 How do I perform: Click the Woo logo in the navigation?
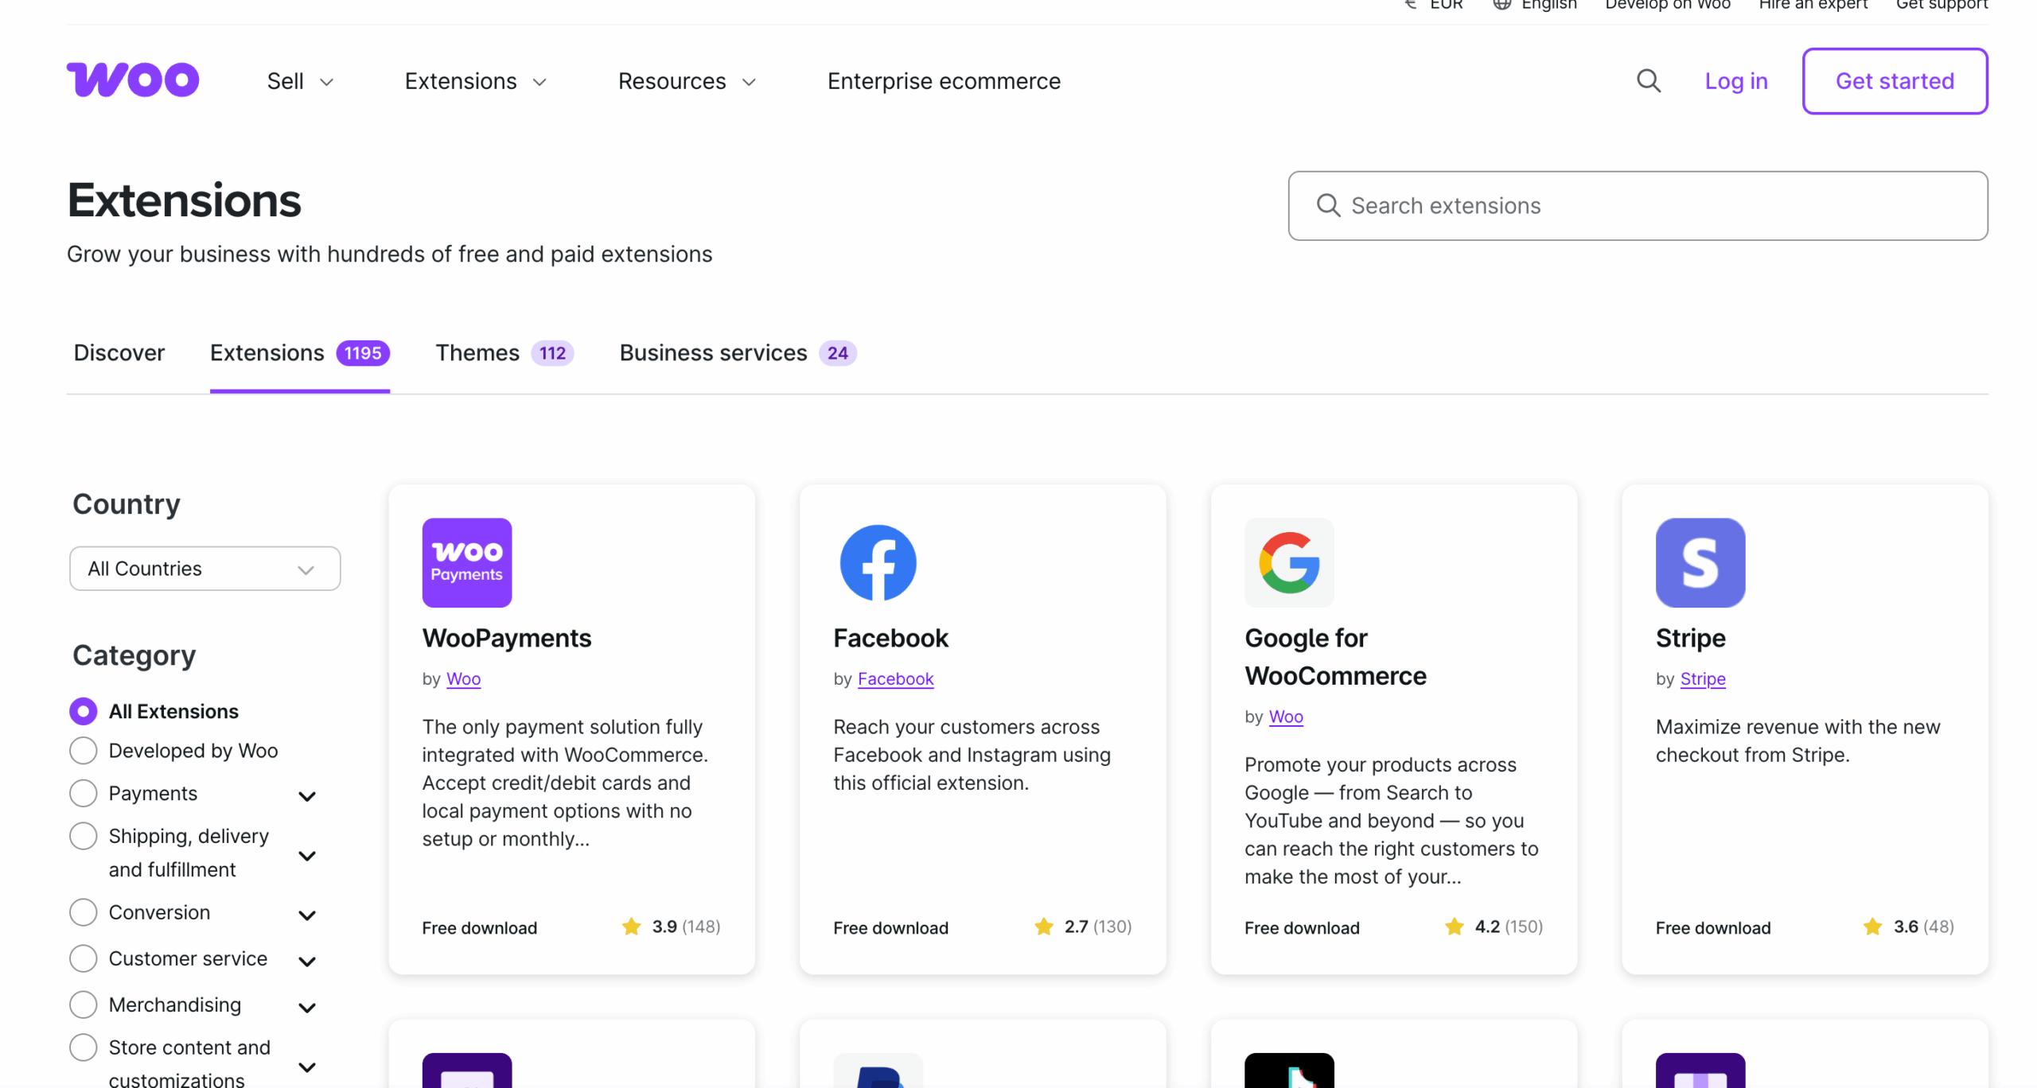tap(132, 80)
